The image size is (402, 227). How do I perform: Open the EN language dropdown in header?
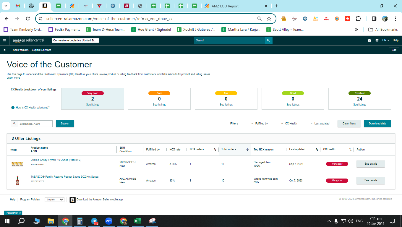point(385,40)
